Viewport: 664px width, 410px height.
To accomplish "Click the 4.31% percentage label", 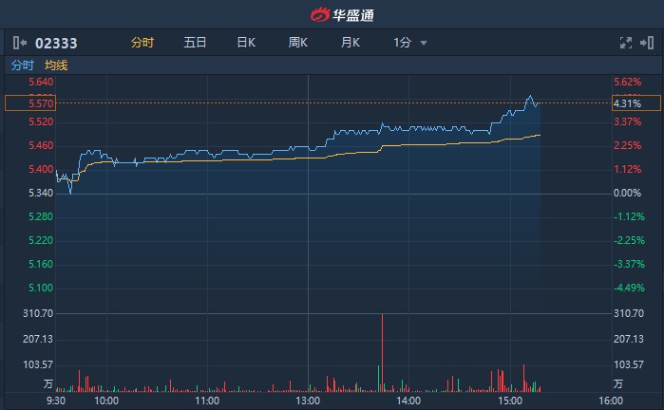I will tap(627, 103).
